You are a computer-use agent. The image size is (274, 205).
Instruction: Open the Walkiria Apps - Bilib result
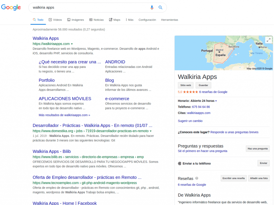pyautogui.click(x=52, y=151)
